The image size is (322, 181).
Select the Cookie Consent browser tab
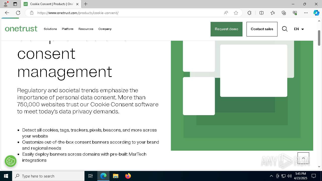pyautogui.click(x=51, y=4)
